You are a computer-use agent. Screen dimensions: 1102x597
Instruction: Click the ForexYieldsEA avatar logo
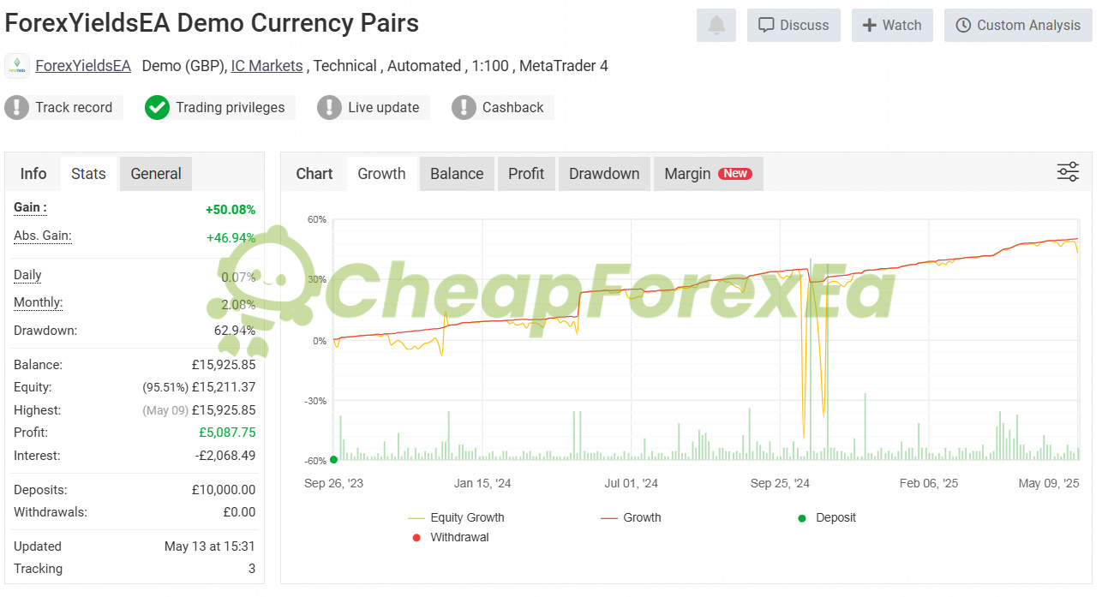point(17,66)
